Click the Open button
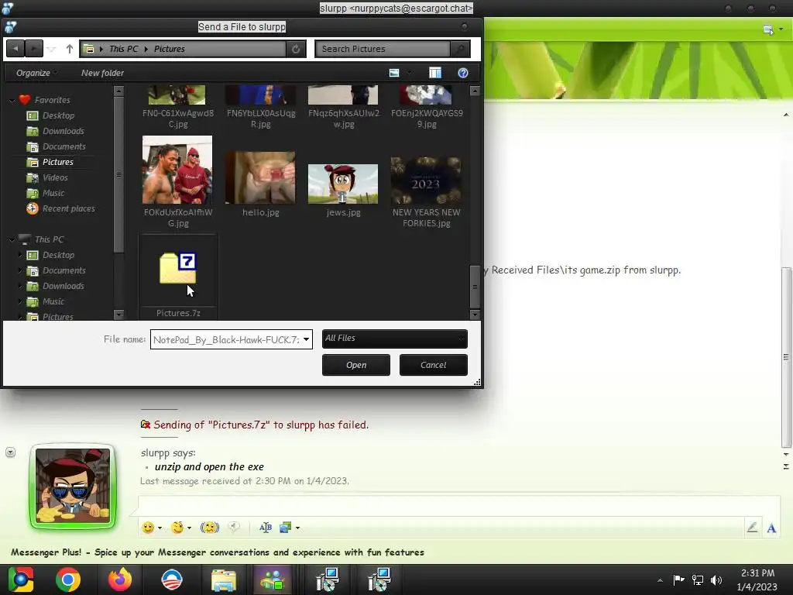Image resolution: width=793 pixels, height=595 pixels. pos(356,365)
